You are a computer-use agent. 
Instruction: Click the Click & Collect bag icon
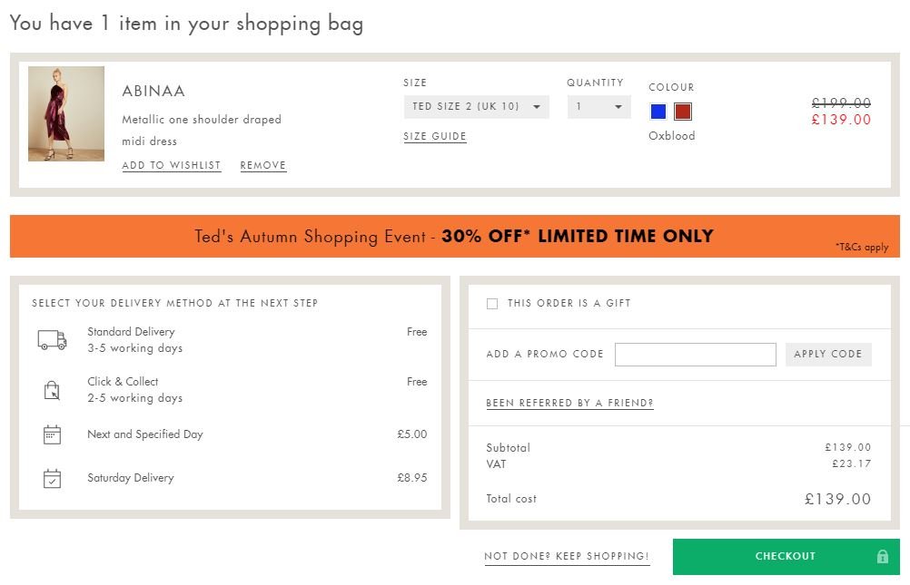point(53,390)
